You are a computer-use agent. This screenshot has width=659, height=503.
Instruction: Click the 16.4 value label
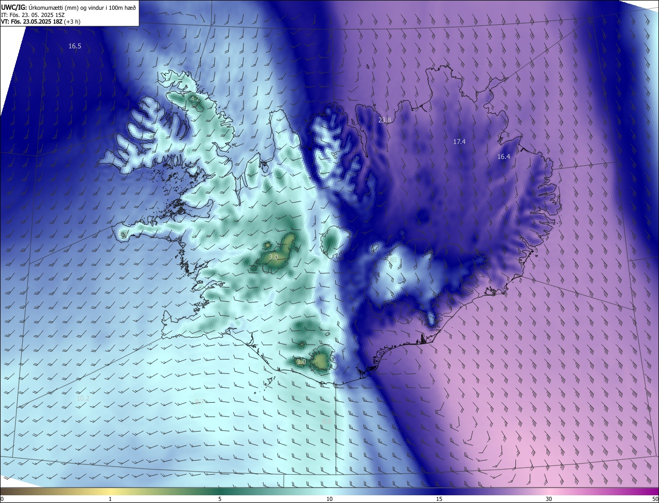pos(504,157)
